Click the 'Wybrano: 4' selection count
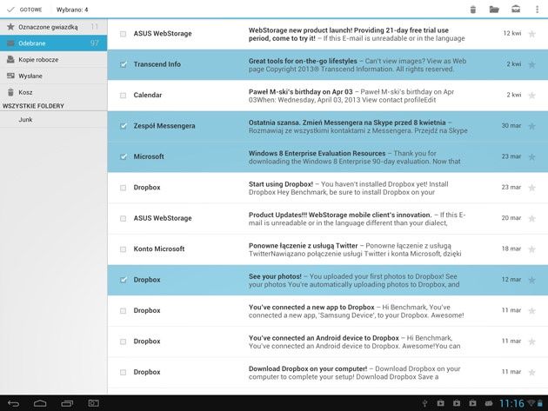 [72, 10]
